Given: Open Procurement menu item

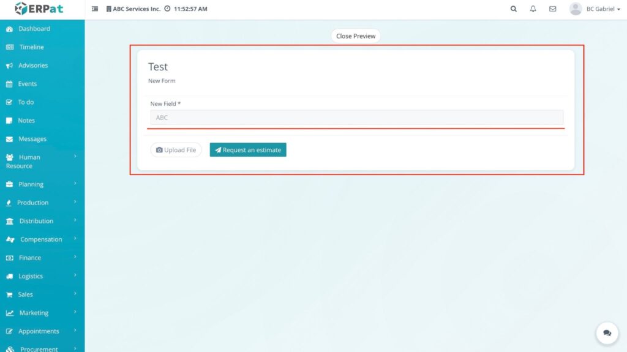Looking at the screenshot, I should pos(39,349).
